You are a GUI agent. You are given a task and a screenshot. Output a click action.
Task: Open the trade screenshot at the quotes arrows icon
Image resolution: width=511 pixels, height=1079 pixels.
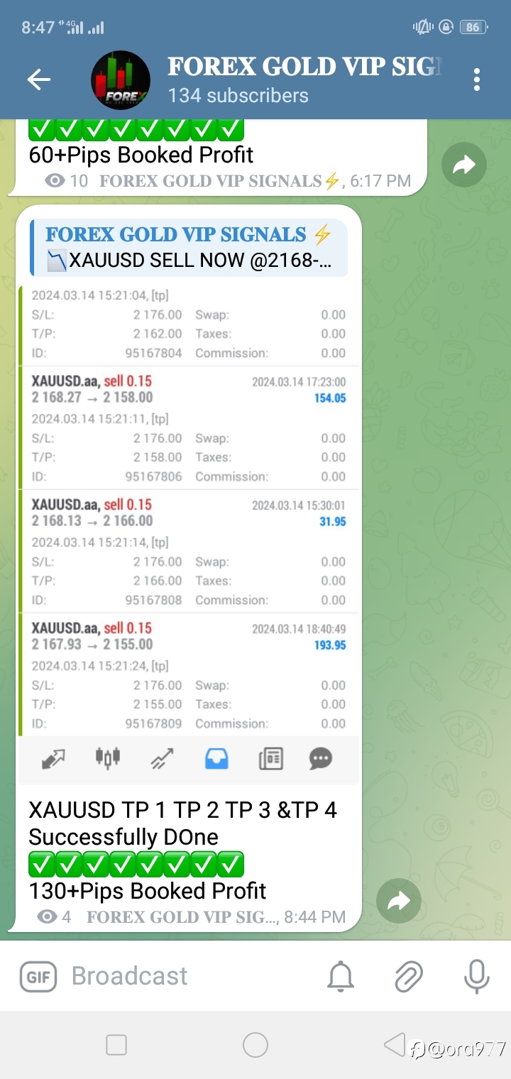54,760
